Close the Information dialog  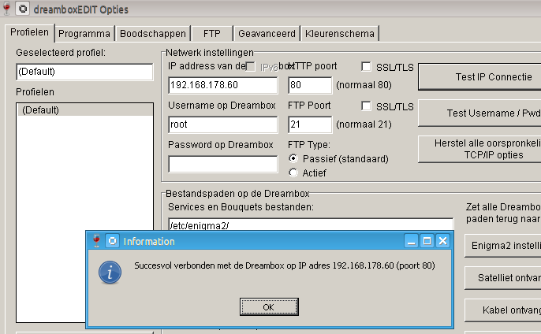[443, 240]
